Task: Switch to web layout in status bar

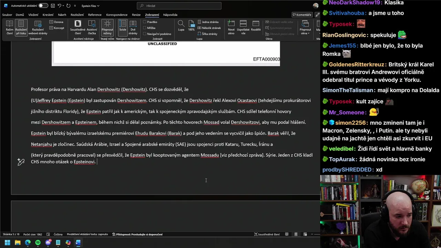Action: pos(305,234)
